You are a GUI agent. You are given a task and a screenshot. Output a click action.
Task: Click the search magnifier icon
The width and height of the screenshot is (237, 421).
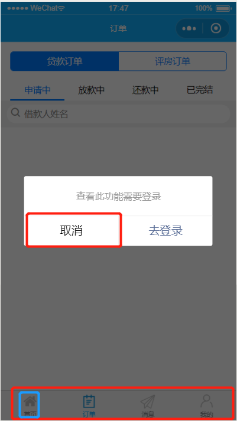point(15,113)
